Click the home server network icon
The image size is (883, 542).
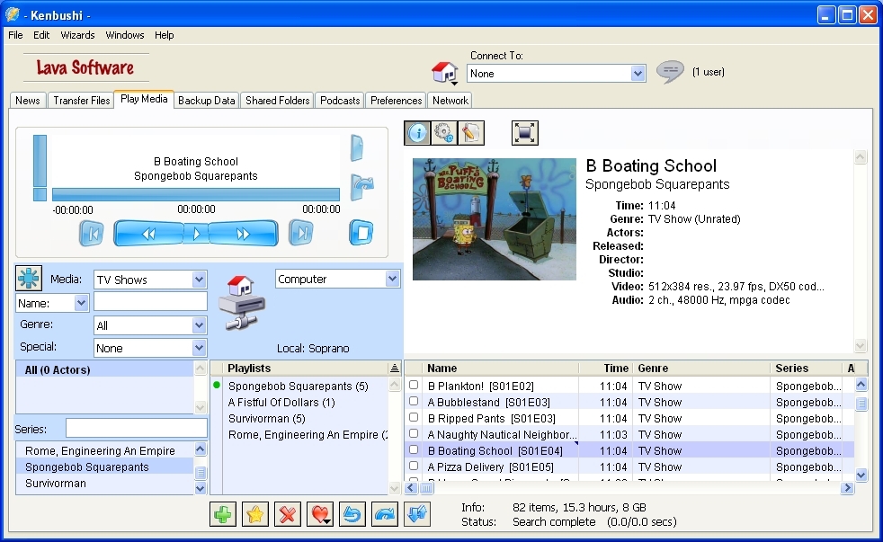pyautogui.click(x=242, y=303)
